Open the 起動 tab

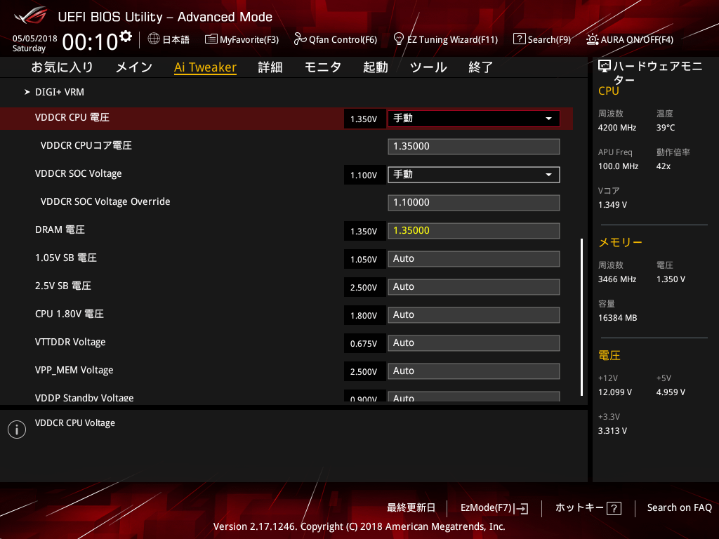tap(376, 67)
